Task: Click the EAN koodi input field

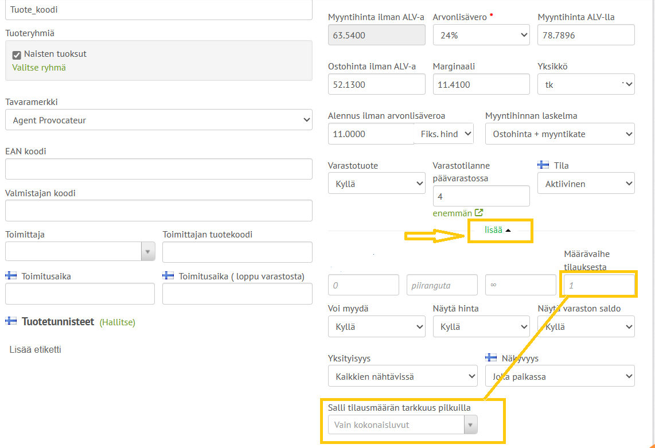Action: [159, 169]
